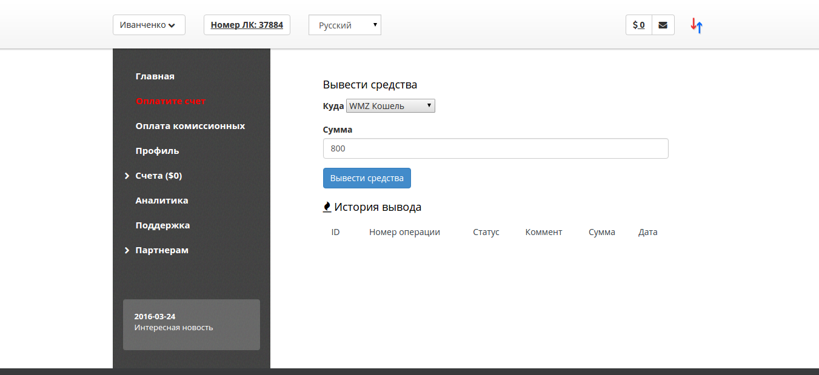Expand the Счета ($0) chevron arrow
Screen dimensions: 819x375
click(x=127, y=176)
